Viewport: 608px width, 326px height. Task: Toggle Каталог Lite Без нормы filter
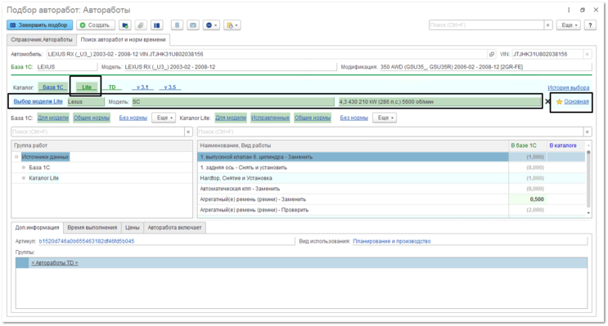(x=354, y=118)
